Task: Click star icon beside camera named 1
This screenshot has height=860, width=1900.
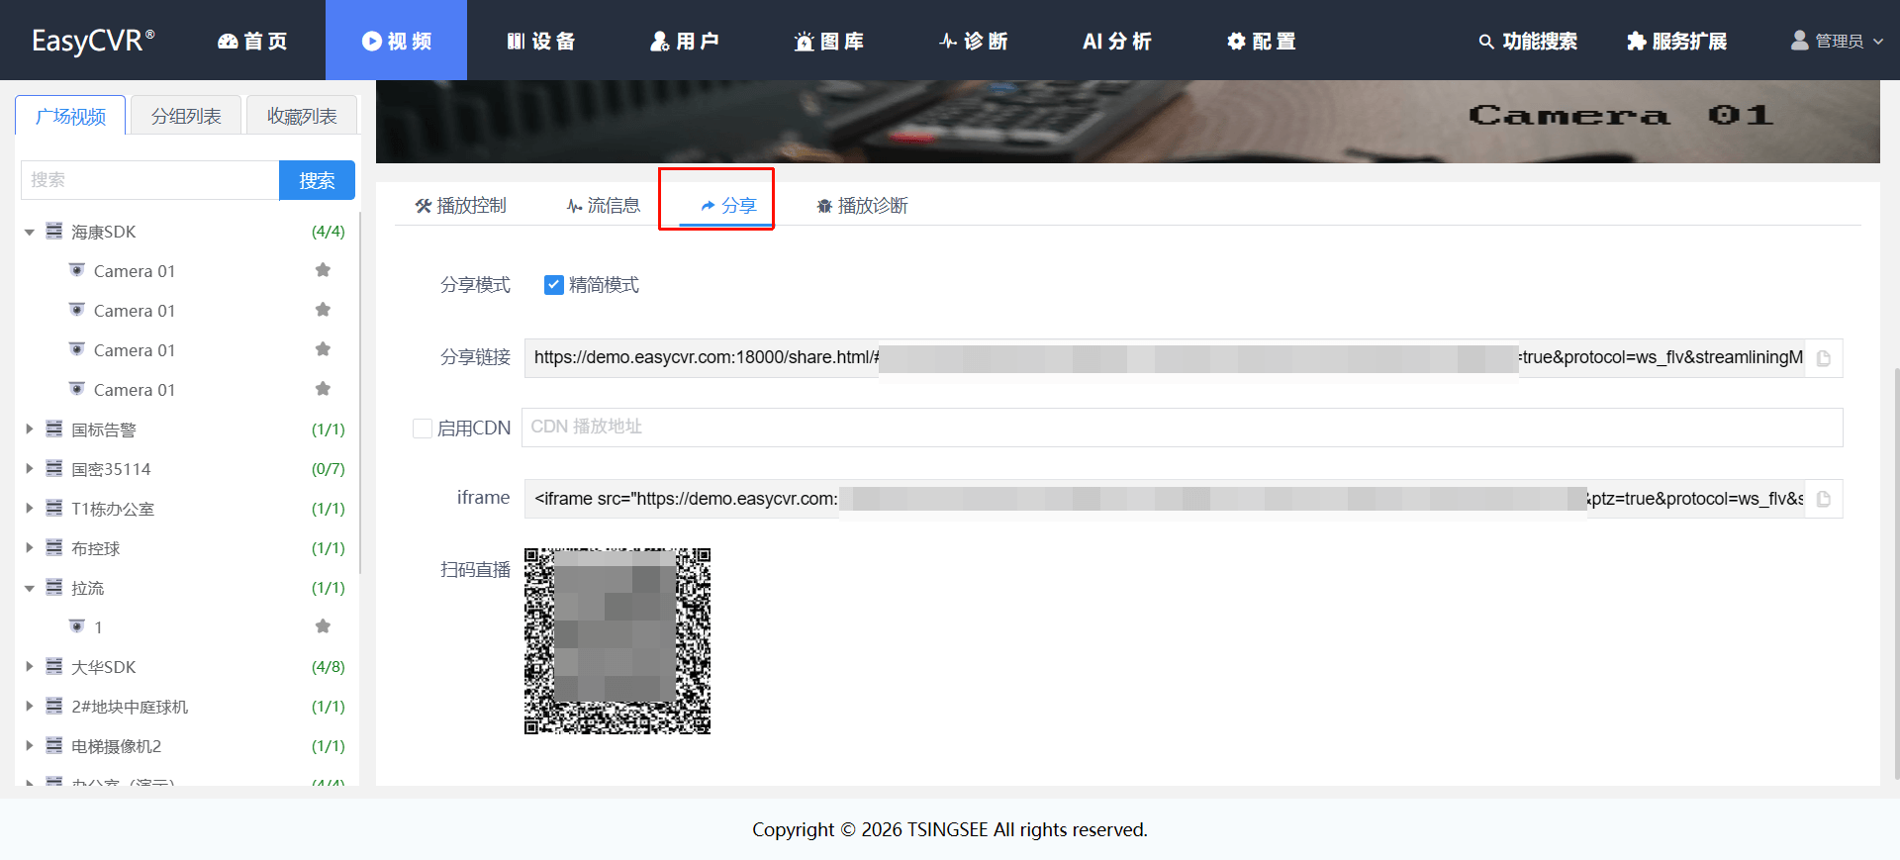Action: 323,626
